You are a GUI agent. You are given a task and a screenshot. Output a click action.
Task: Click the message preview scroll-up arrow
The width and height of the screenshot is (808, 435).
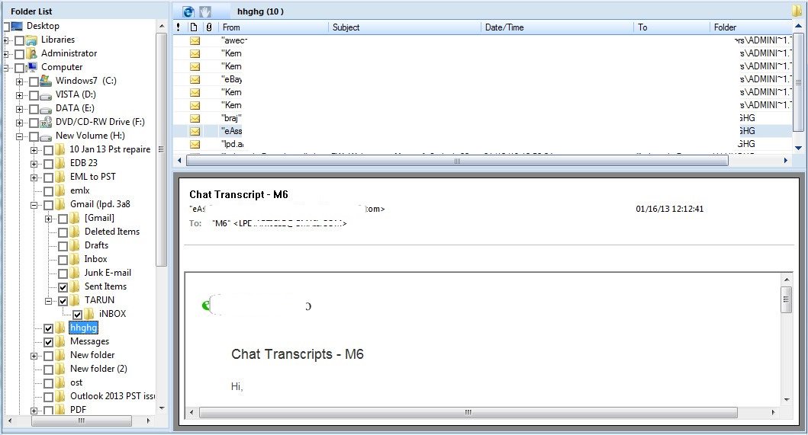click(787, 280)
